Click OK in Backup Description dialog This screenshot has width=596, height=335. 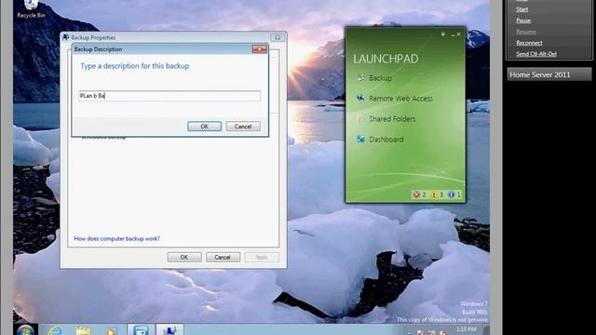pos(205,127)
